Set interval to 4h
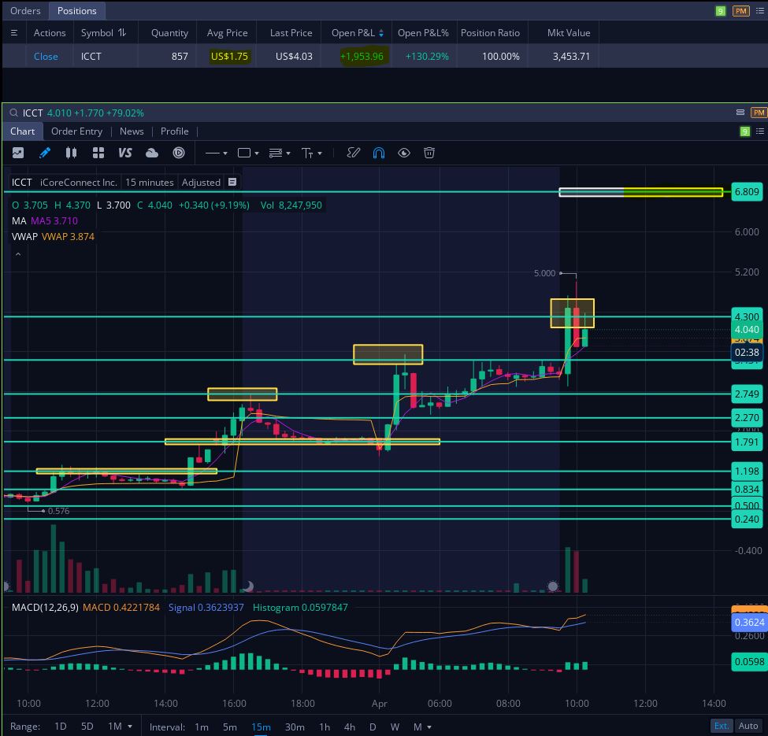This screenshot has height=736, width=768. point(350,727)
